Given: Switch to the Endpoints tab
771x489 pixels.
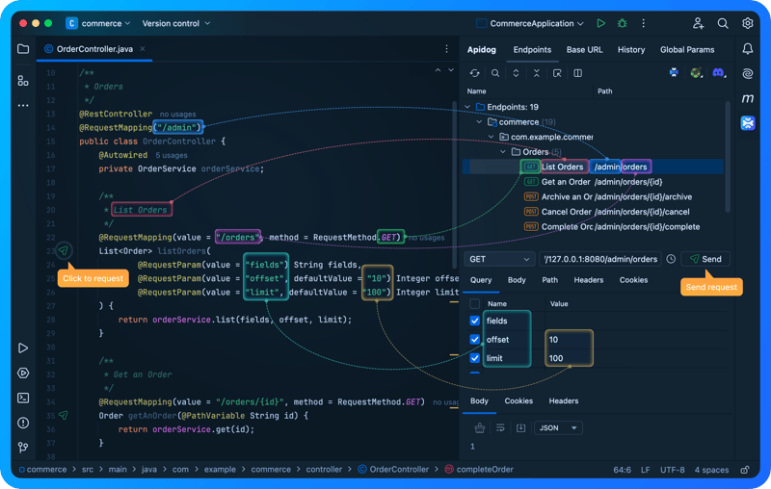Looking at the screenshot, I should pos(532,50).
